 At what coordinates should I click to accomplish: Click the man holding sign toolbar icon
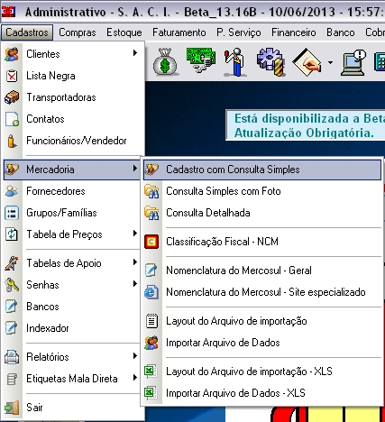point(234,62)
